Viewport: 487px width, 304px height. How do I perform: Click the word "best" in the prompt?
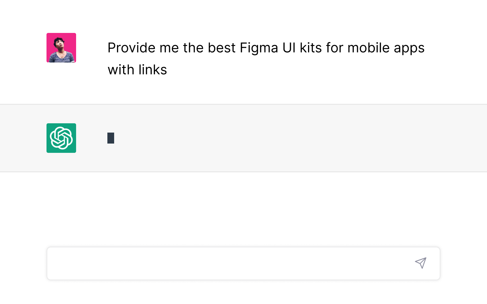pos(222,48)
